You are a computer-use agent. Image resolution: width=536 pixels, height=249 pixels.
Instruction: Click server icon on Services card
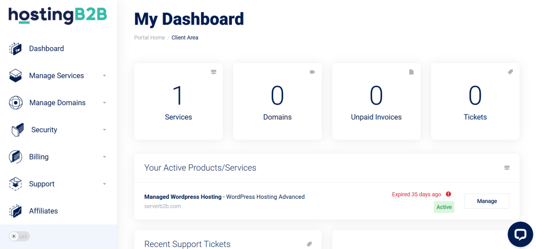214,72
